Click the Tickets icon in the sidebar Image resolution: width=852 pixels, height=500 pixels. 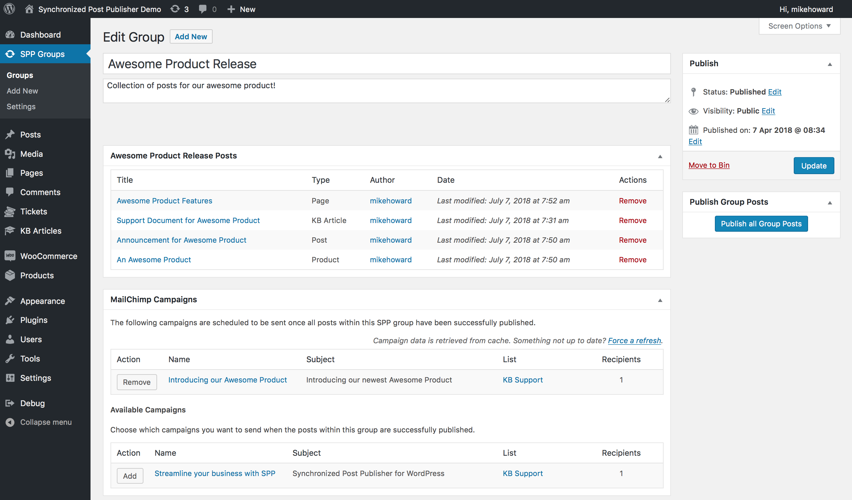coord(10,212)
